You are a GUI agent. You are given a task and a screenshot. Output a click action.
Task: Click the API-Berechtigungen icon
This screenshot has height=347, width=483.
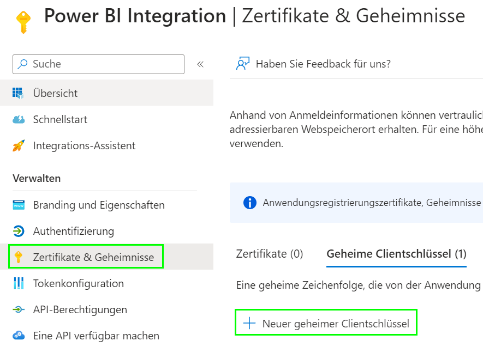(x=19, y=309)
